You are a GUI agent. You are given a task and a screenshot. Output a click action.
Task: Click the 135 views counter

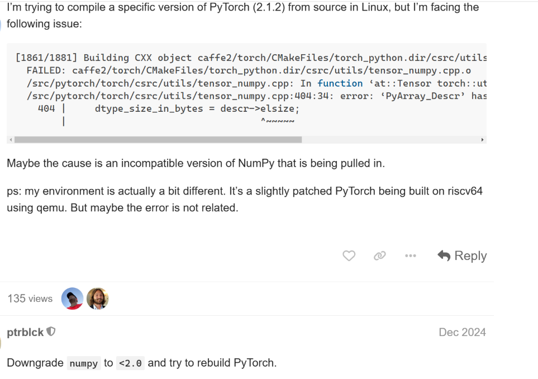pos(30,299)
